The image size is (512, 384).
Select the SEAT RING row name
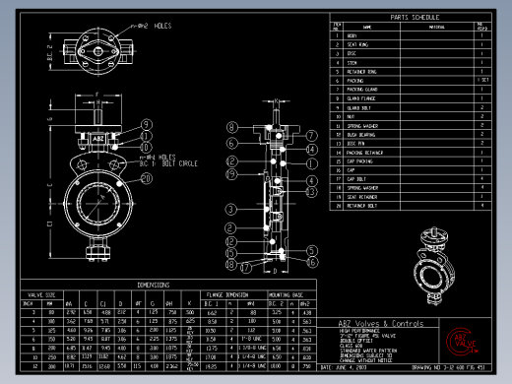(x=357, y=44)
